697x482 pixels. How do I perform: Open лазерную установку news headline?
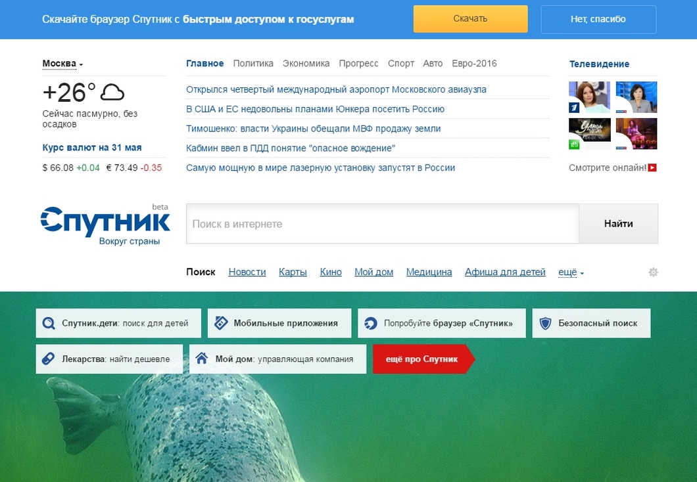[320, 167]
